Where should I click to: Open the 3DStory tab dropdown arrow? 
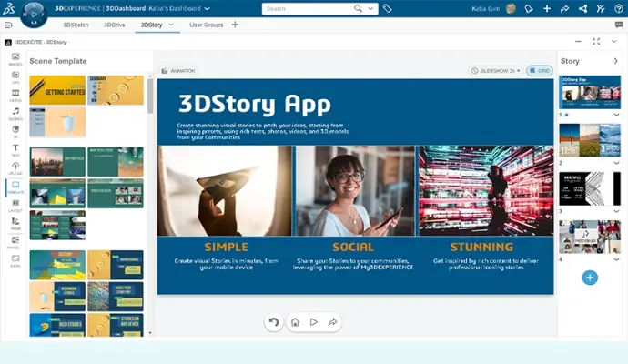point(171,25)
